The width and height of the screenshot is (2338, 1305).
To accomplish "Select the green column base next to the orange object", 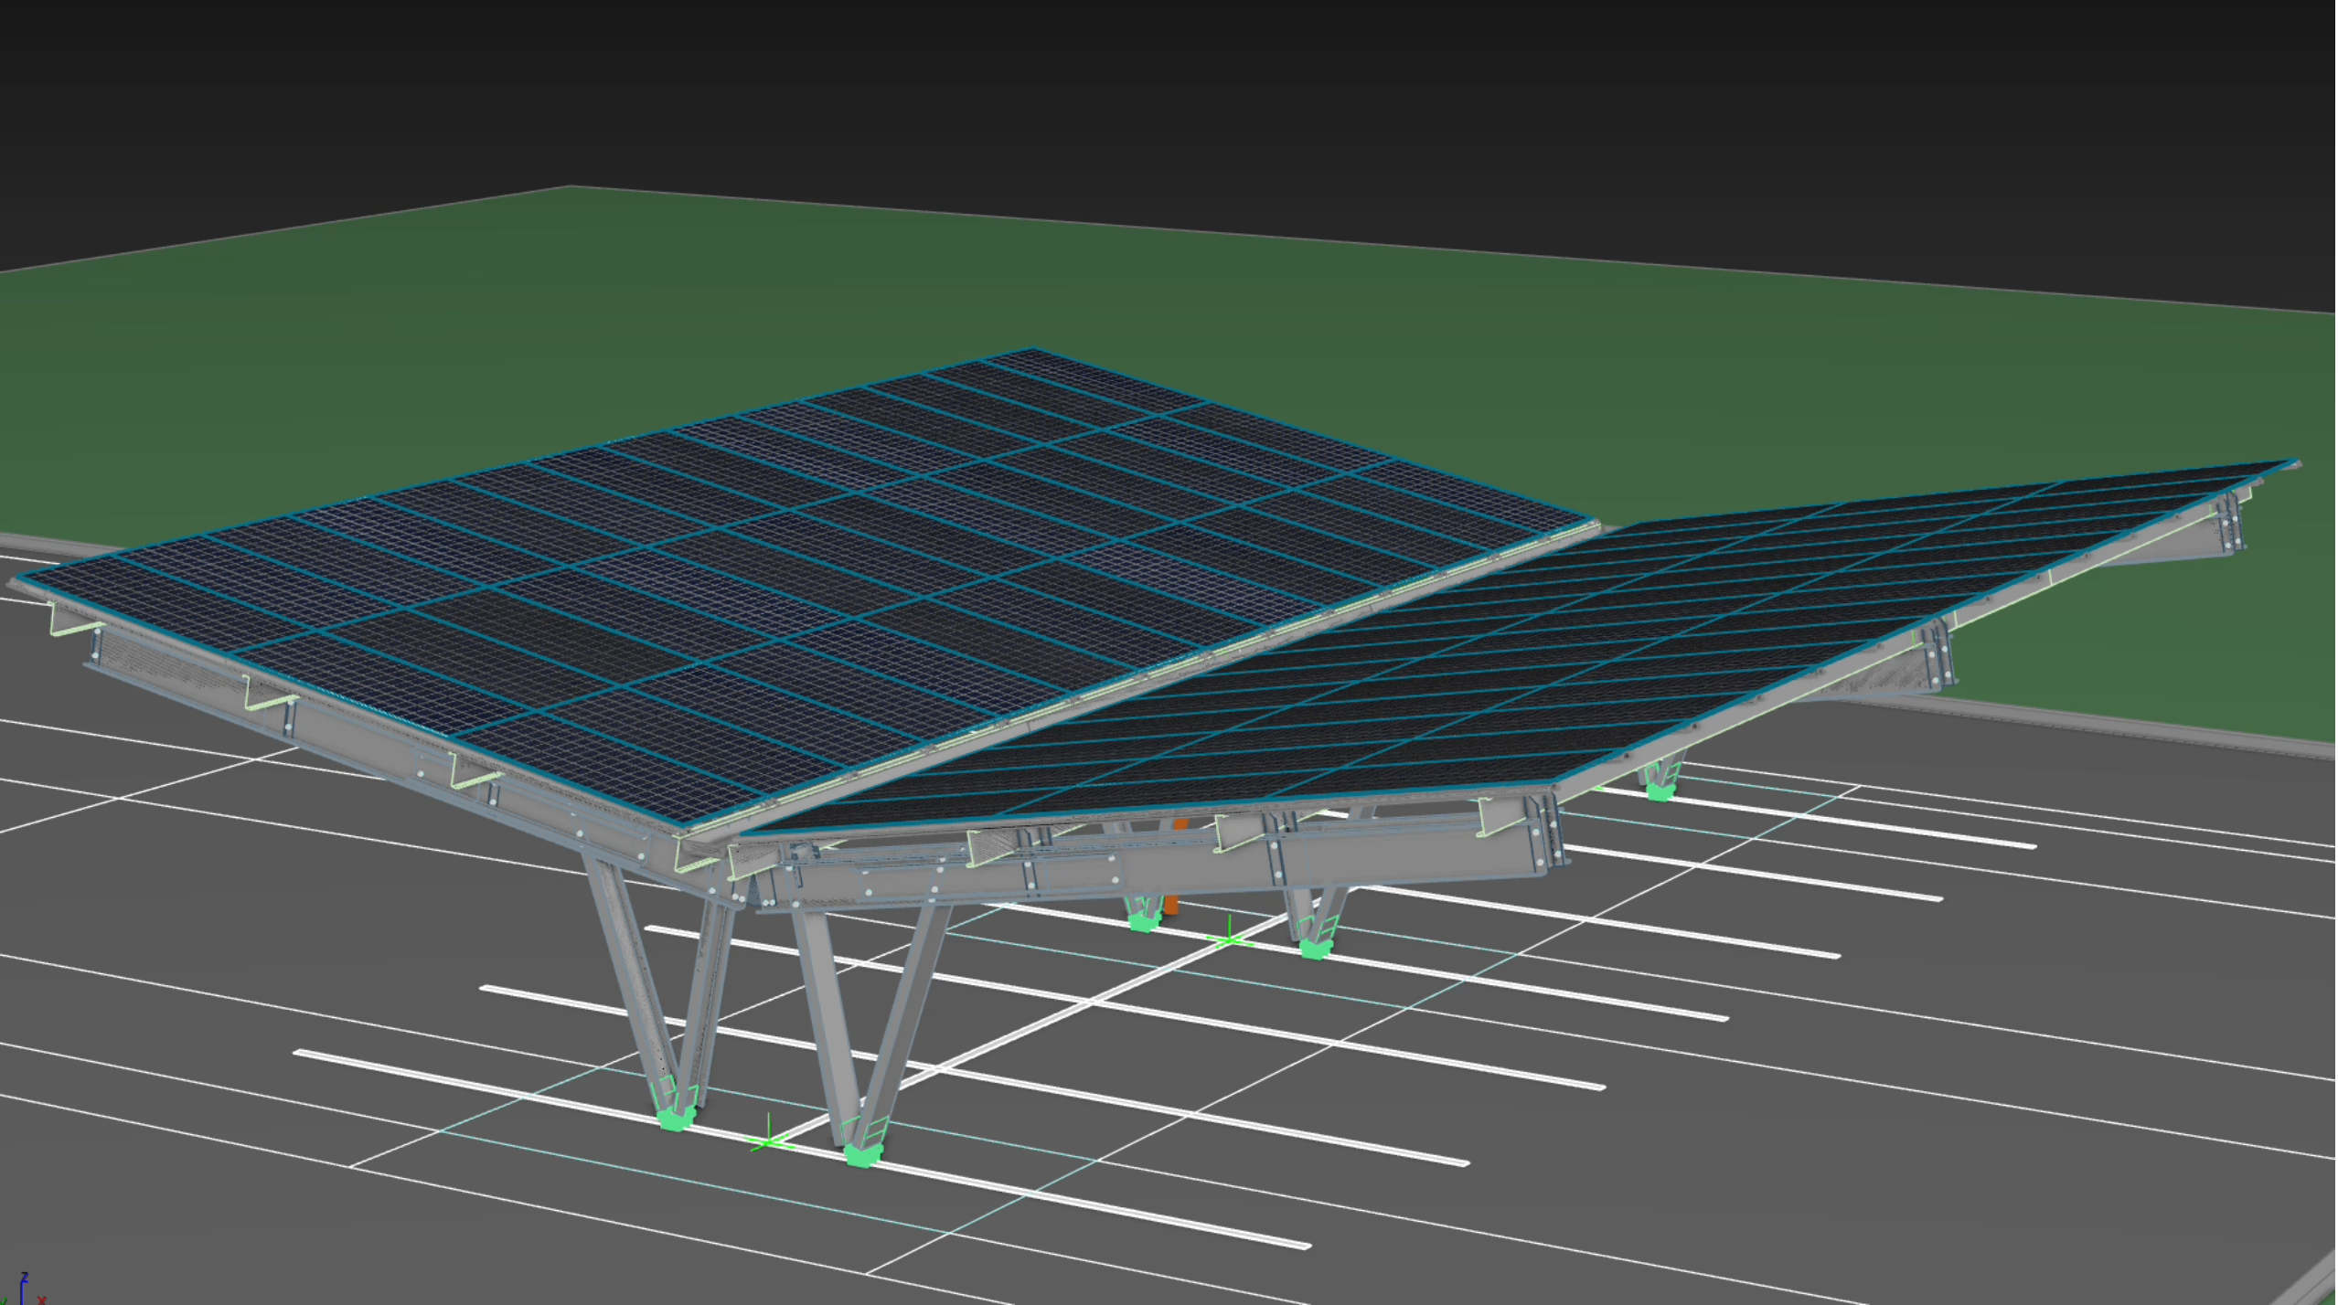I will (1143, 922).
